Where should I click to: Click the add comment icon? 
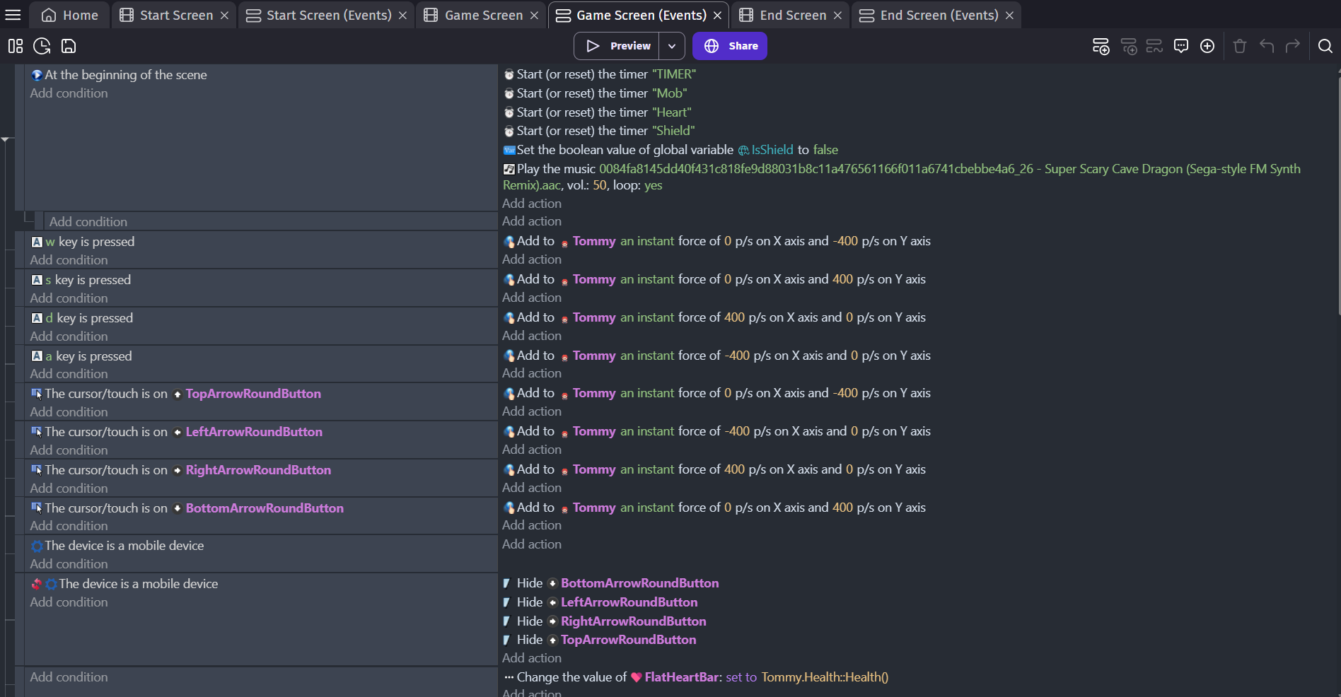(x=1180, y=46)
